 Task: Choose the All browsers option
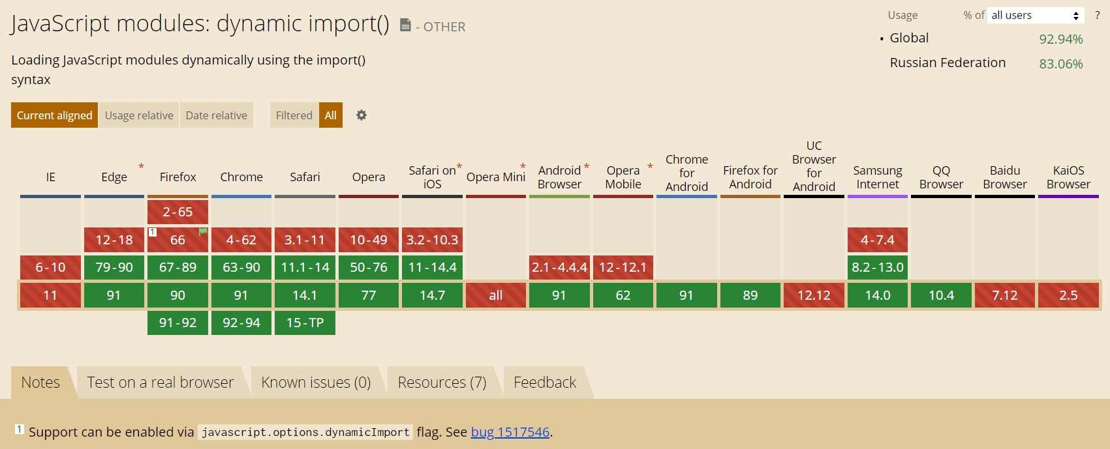click(331, 115)
